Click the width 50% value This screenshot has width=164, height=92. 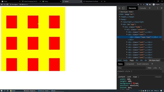tap(129, 79)
